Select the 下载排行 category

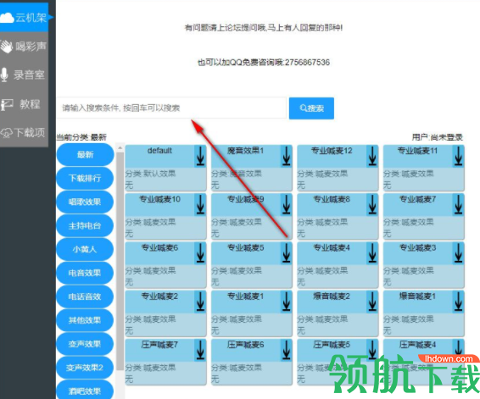pyautogui.click(x=85, y=178)
